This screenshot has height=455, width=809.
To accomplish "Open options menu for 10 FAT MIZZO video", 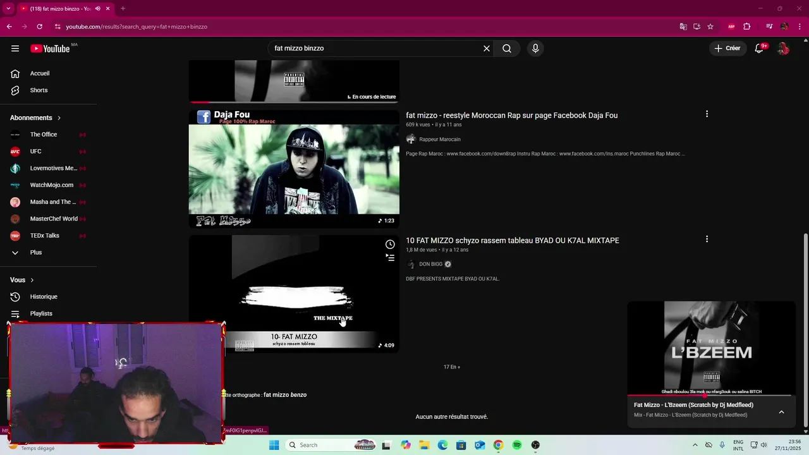I will point(707,239).
